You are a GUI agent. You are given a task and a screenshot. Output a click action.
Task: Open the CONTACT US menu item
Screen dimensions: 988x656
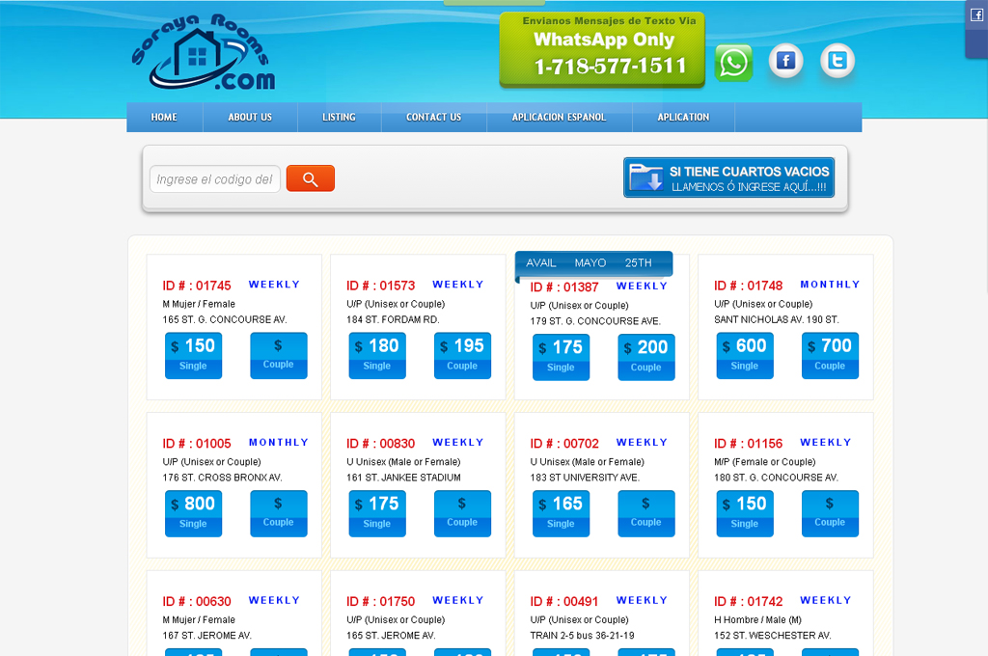click(433, 118)
